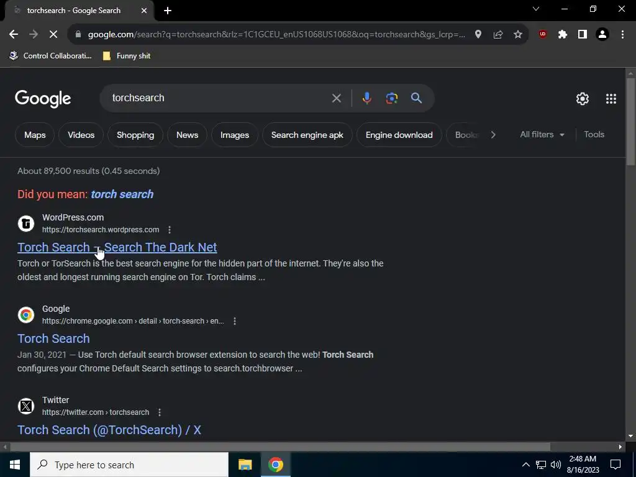
Task: Share this page from address bar
Action: tap(498, 35)
